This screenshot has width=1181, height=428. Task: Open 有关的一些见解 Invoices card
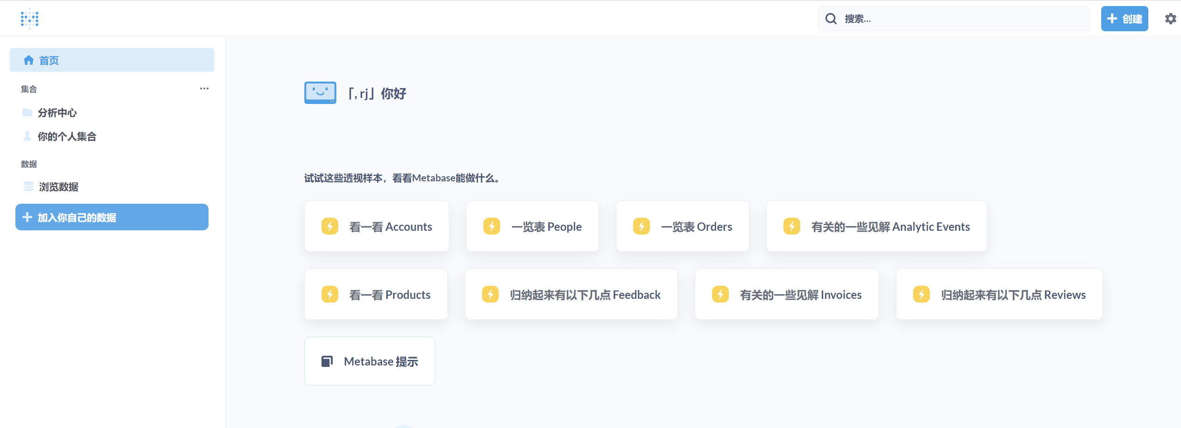pos(787,295)
